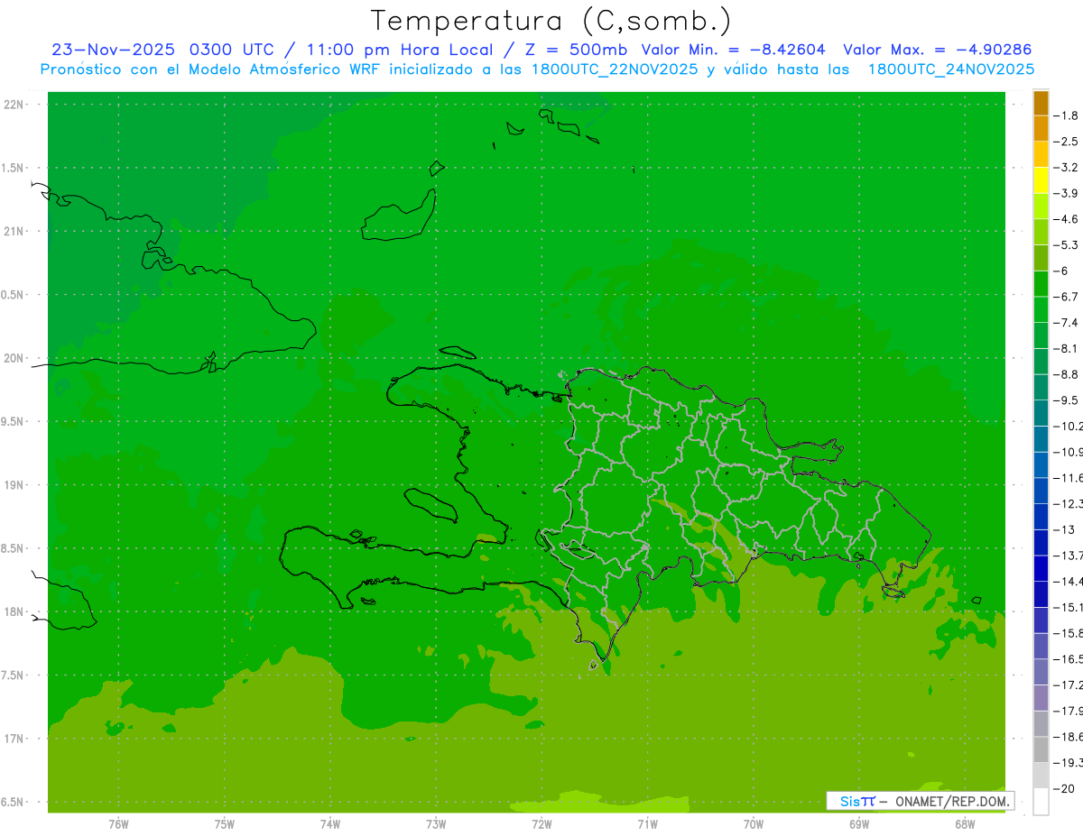Click the "Temperatura (C,somb.)" map title
Viewport: 1083px width, 836px height.
point(551,20)
